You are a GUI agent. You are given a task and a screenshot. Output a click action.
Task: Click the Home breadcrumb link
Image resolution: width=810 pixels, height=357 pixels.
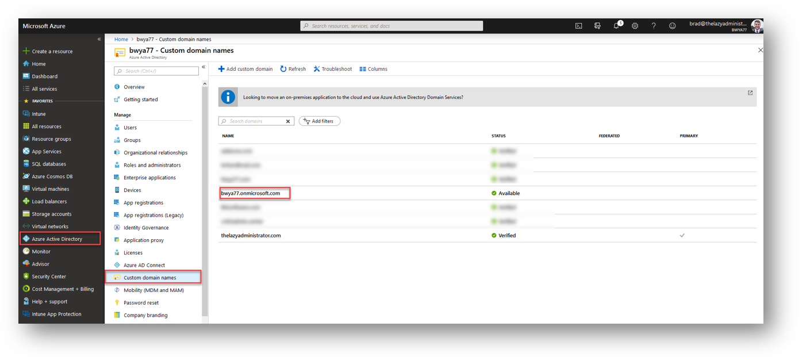121,39
